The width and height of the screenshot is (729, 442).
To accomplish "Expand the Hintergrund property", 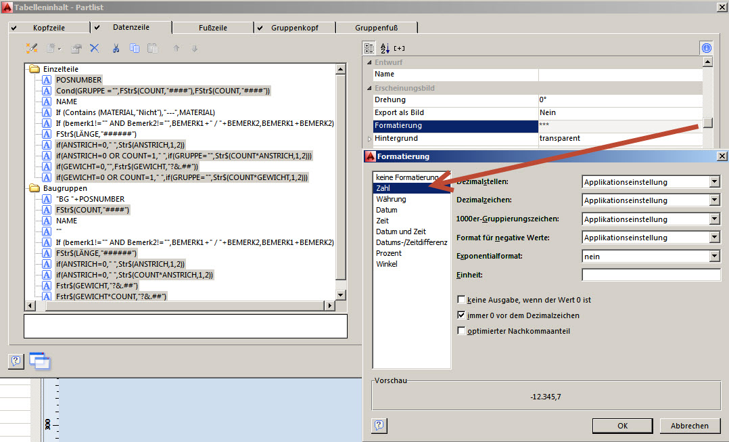I will tap(370, 139).
